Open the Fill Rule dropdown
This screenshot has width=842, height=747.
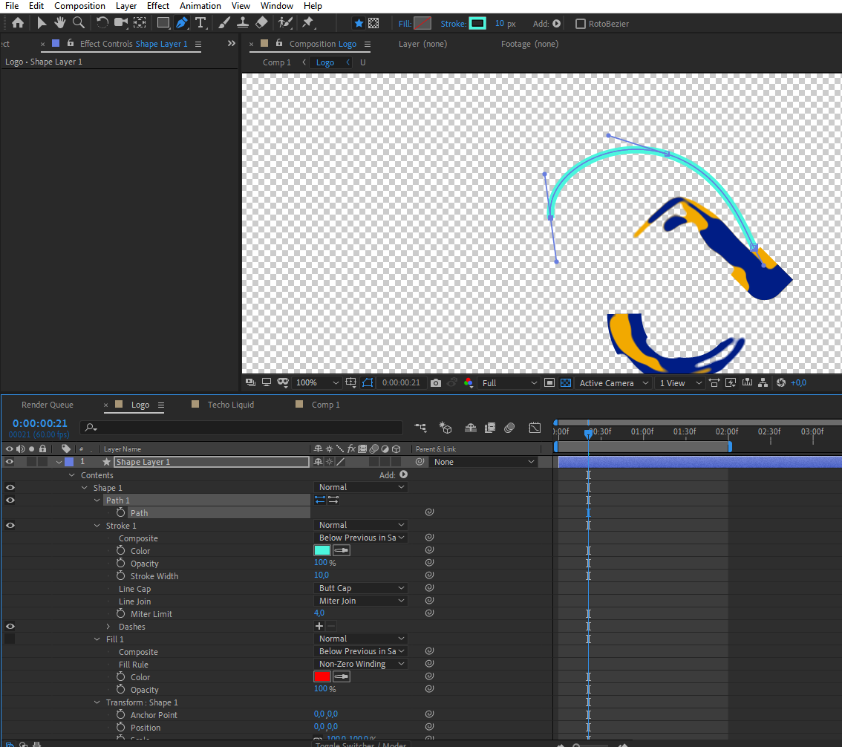click(360, 664)
